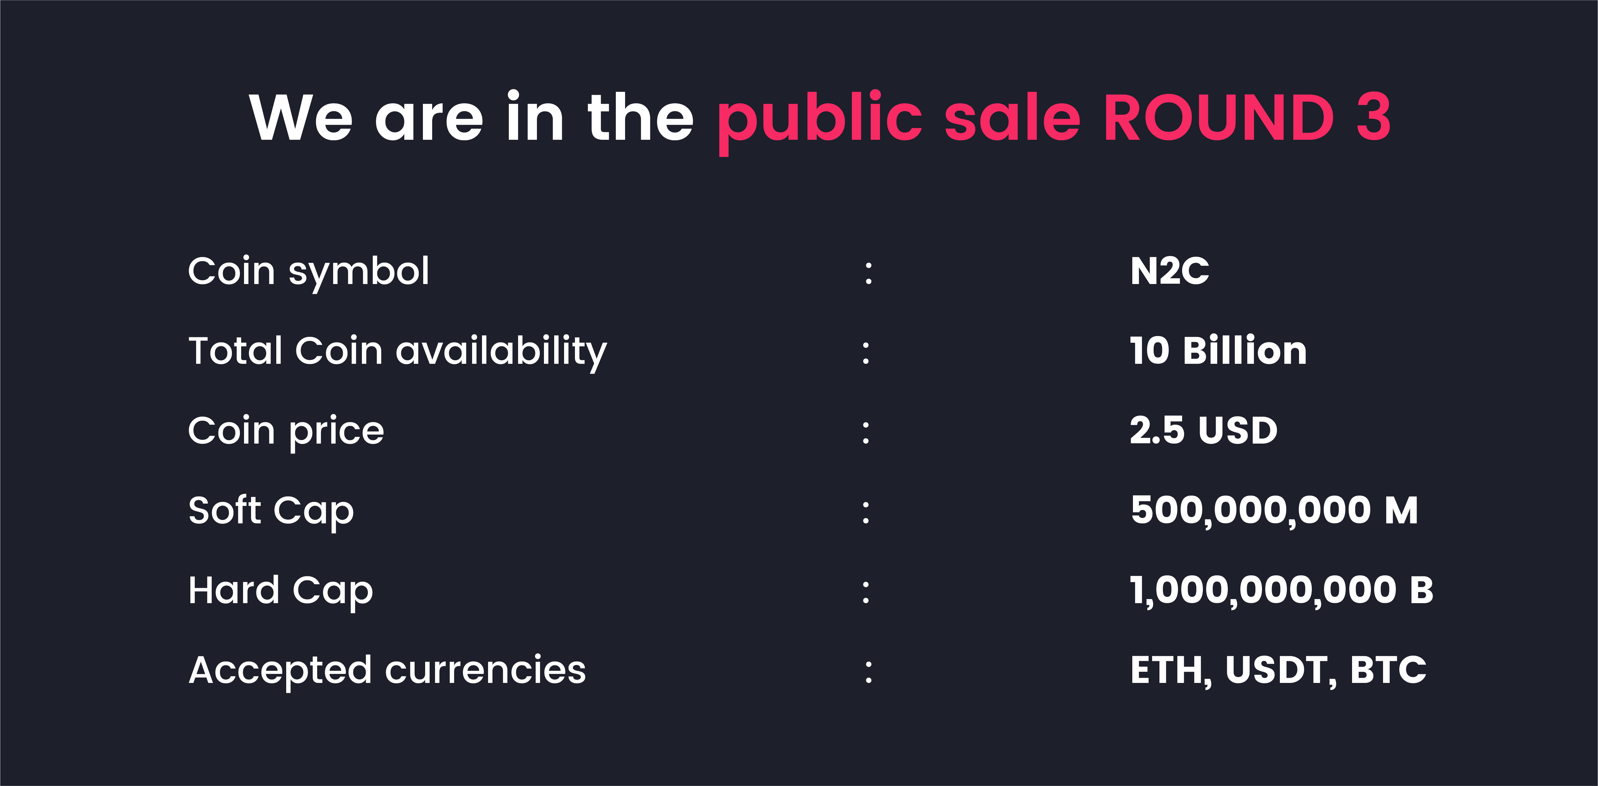
Task: Click the 'Total Coin availability' label
Action: click(398, 352)
